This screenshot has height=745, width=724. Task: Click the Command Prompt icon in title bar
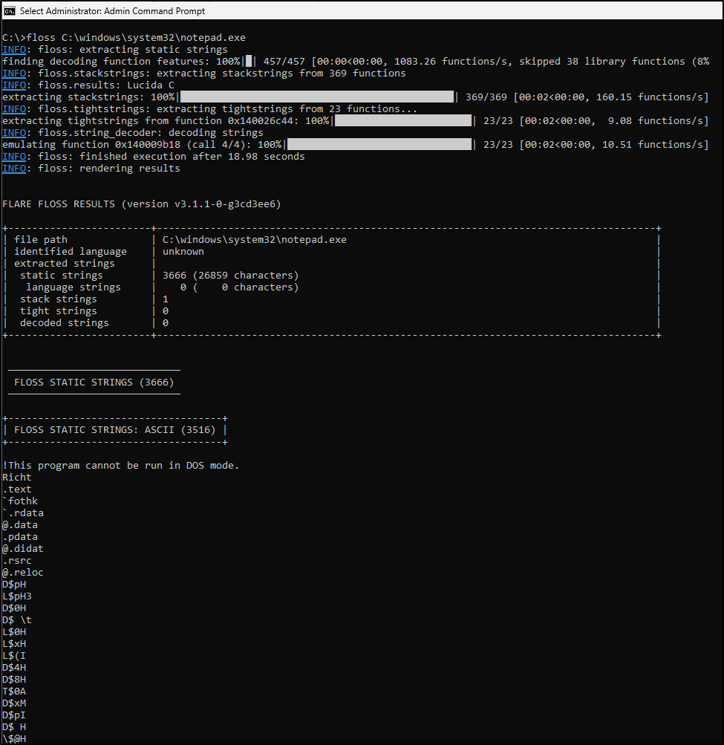click(x=10, y=11)
